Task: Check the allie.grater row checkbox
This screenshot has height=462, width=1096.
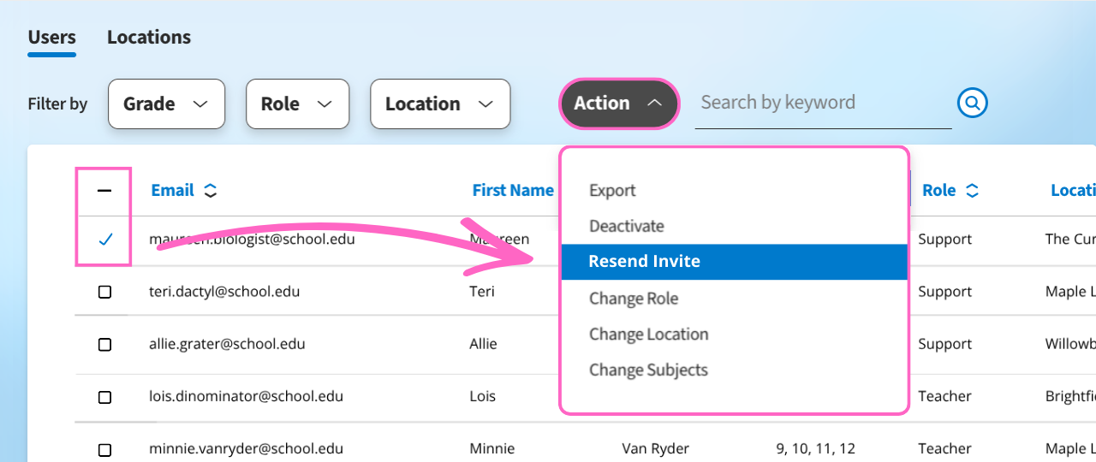Action: (104, 345)
